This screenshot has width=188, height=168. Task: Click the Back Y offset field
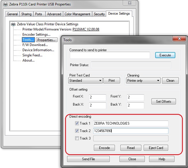click(x=136, y=106)
